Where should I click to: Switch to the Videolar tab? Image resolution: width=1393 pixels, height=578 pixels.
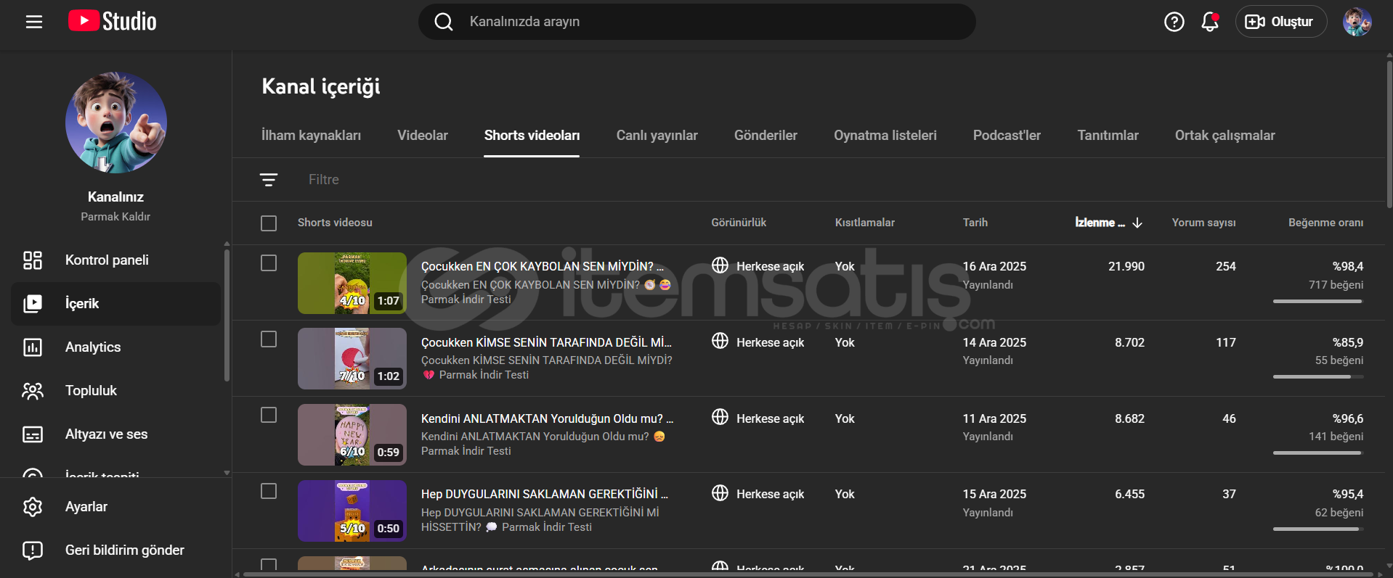tap(422, 136)
